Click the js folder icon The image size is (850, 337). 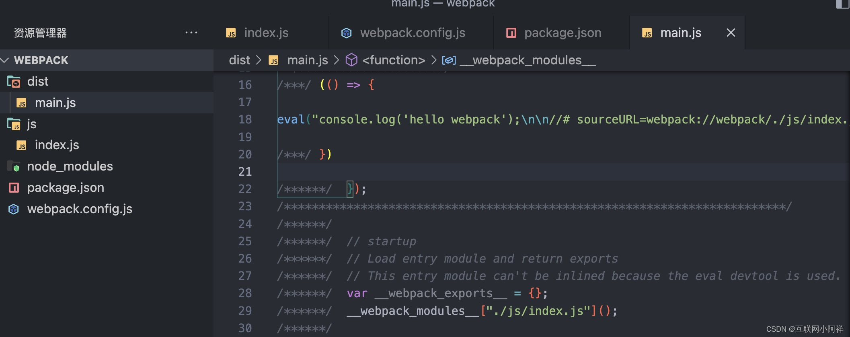click(14, 124)
